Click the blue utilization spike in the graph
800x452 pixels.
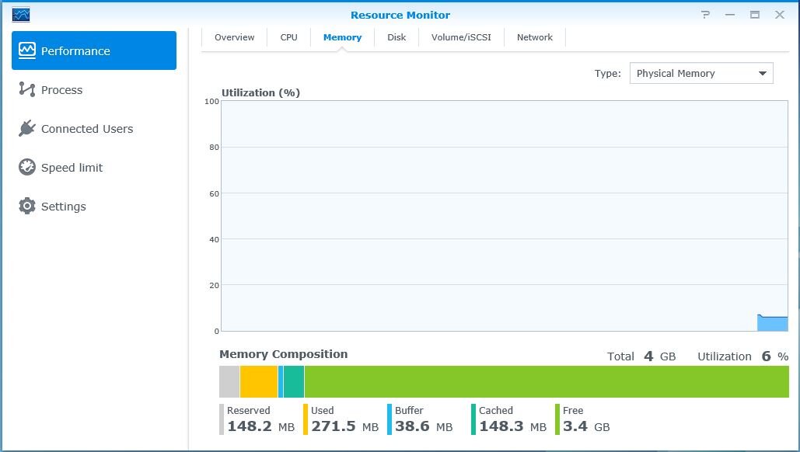[772, 323]
